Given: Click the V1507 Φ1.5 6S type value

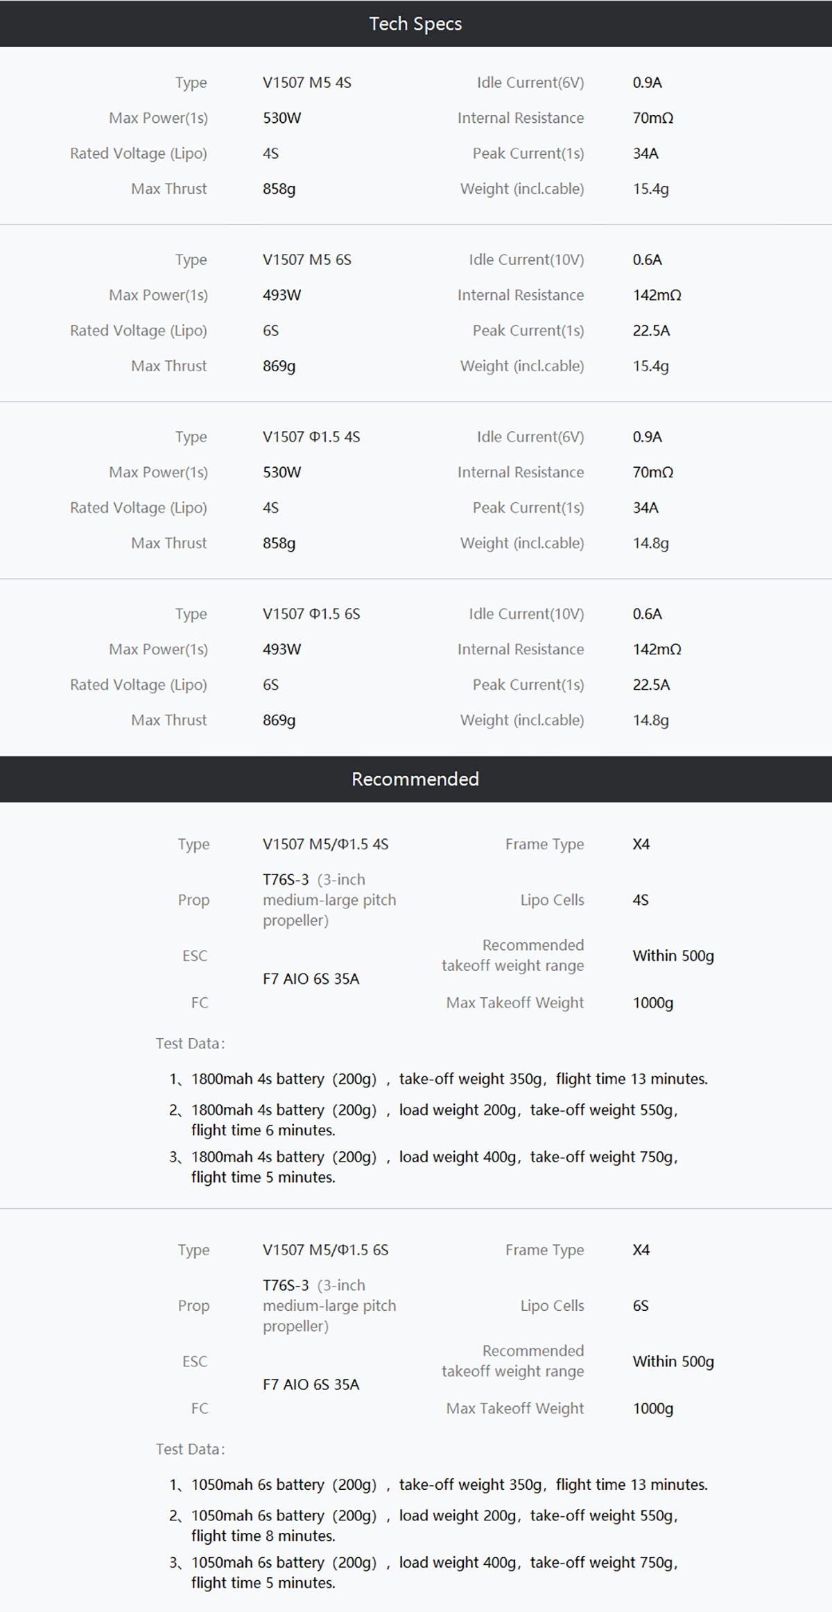Looking at the screenshot, I should (311, 613).
